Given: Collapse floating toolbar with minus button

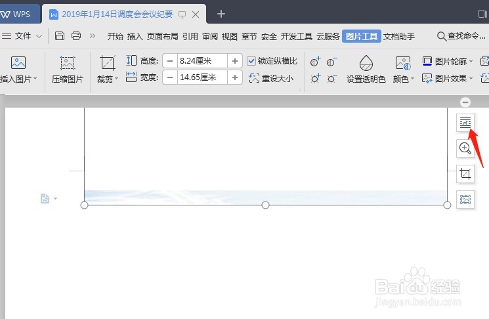Looking at the screenshot, I should (x=465, y=102).
